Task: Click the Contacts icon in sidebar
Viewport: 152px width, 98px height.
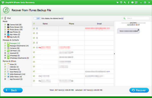Action: point(8,48)
